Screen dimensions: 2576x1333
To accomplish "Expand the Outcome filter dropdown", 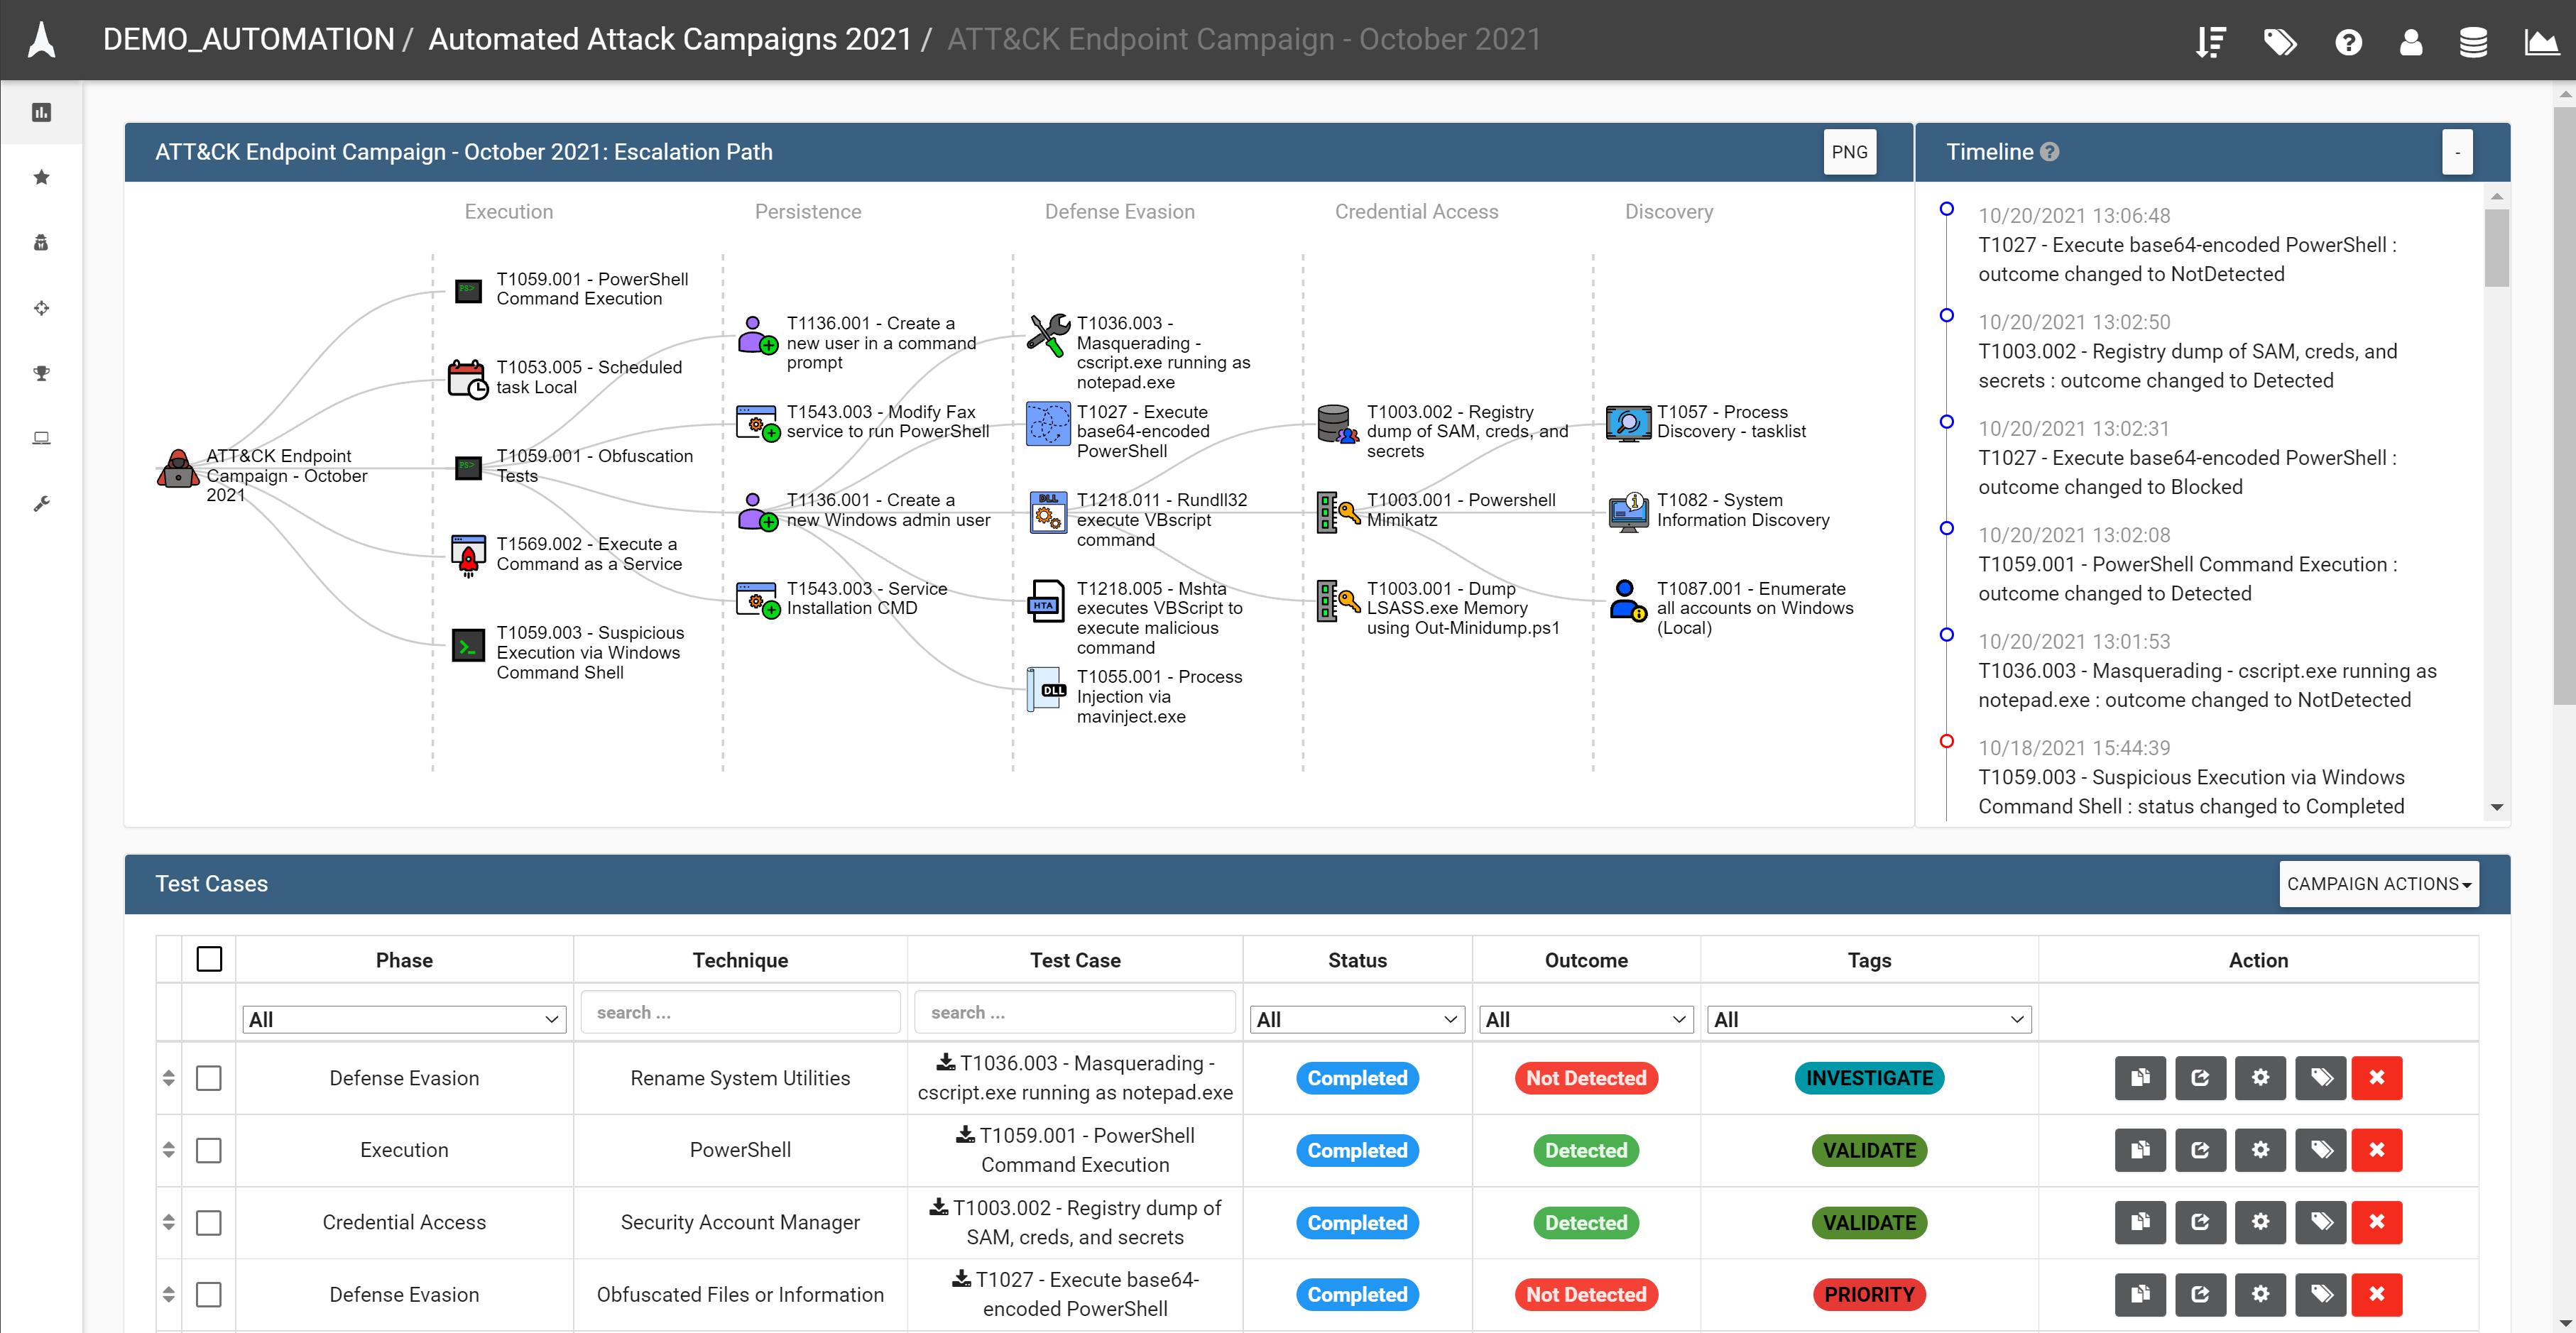I will [x=1585, y=1019].
